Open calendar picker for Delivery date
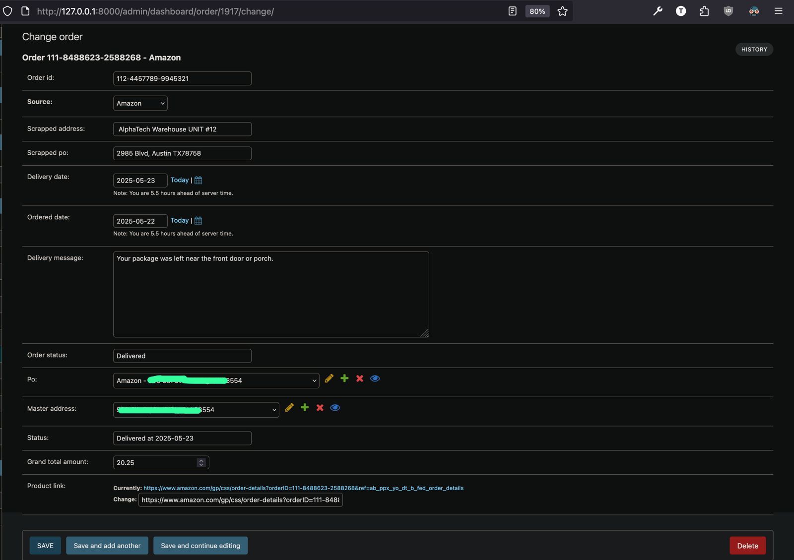794x560 pixels. (198, 180)
